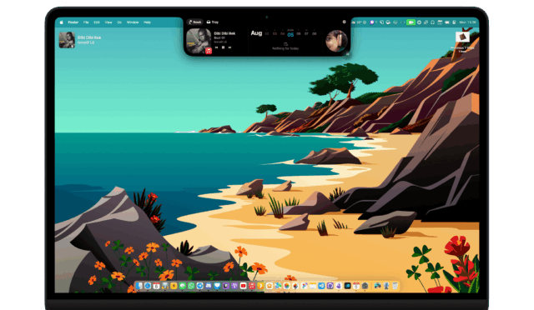
Task: Open the Home app in the Dock
Action: [270, 286]
